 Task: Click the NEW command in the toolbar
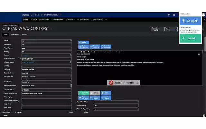pyautogui.click(x=26, y=19)
